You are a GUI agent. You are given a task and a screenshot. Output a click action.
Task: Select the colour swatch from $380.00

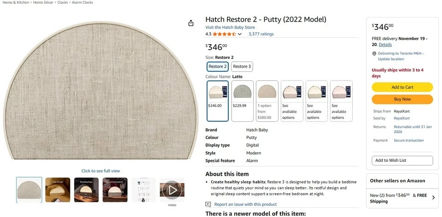pos(267,101)
